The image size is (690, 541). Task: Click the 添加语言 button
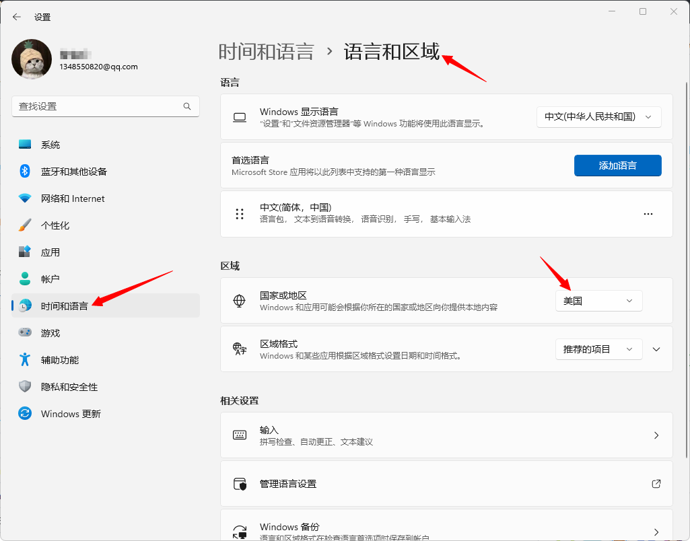617,165
